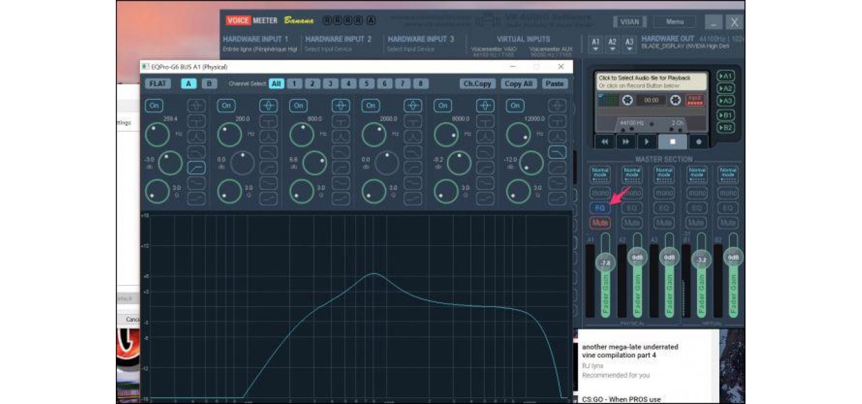Choose the peak filter shape for the 2000 Hz band
The height and width of the screenshot is (404, 862).
(413, 106)
